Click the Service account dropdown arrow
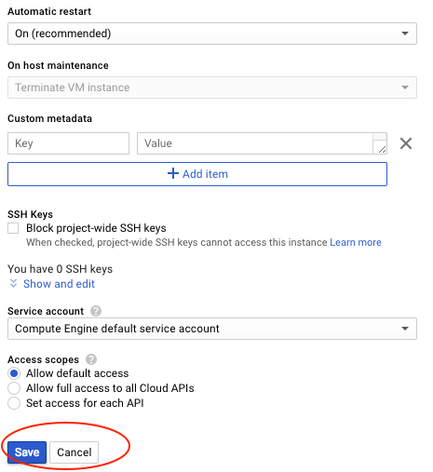 pyautogui.click(x=405, y=329)
